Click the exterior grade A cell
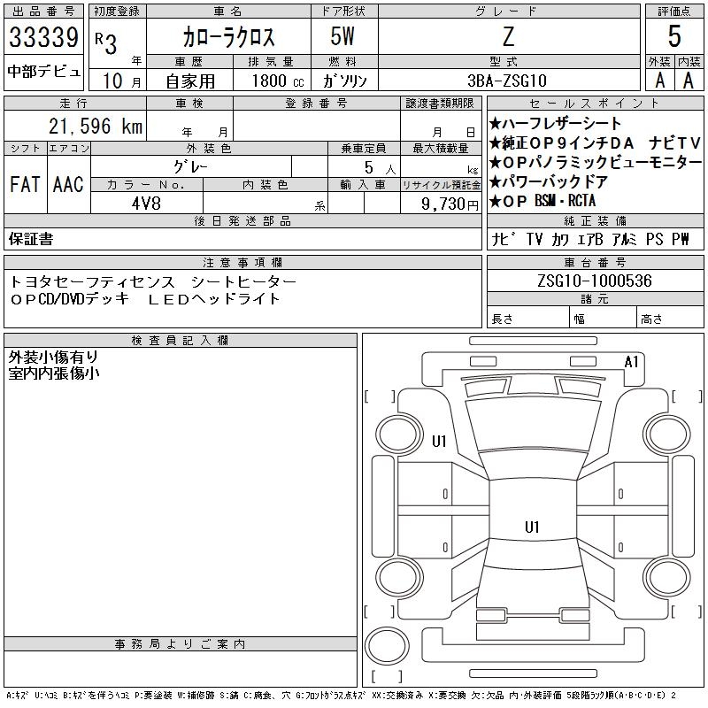The height and width of the screenshot is (708, 708). 659,81
